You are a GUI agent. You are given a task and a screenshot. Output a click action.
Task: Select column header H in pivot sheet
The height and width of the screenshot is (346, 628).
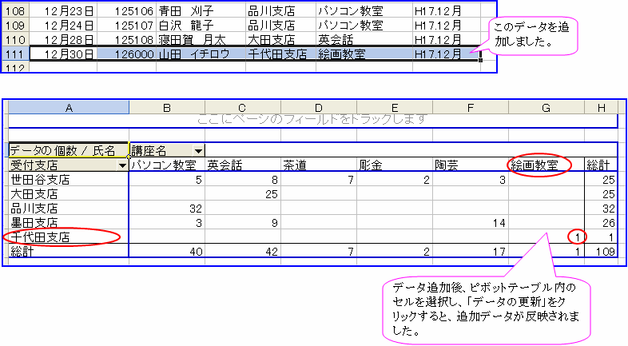click(x=601, y=108)
